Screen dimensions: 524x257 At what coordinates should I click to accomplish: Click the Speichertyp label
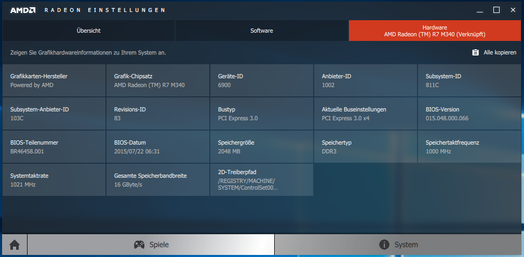(x=337, y=142)
